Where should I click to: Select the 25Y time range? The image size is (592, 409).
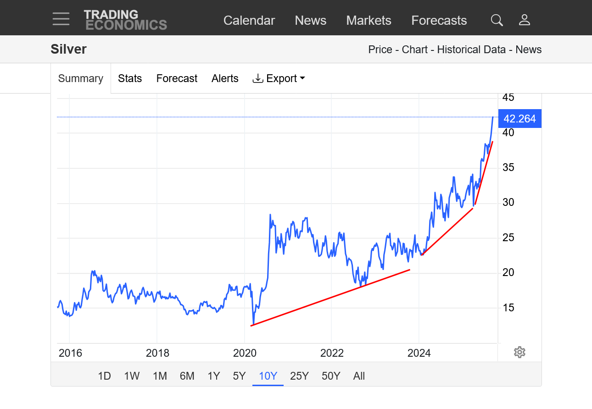click(x=299, y=376)
